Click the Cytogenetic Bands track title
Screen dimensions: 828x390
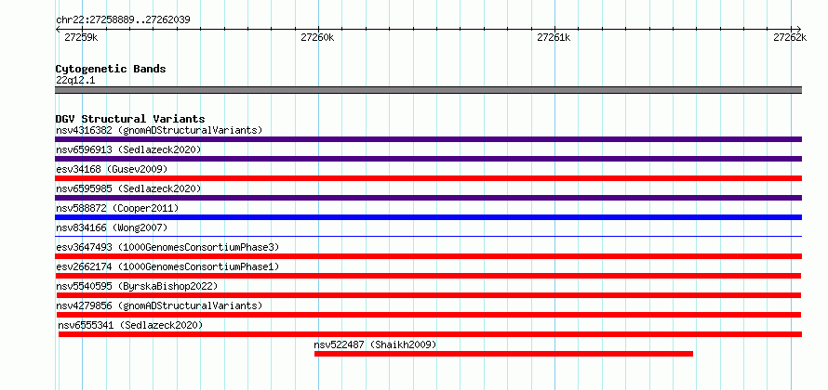click(x=111, y=69)
